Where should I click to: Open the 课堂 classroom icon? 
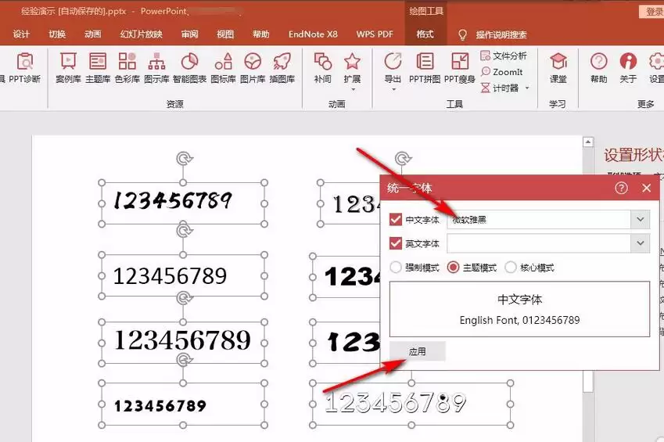(x=558, y=67)
